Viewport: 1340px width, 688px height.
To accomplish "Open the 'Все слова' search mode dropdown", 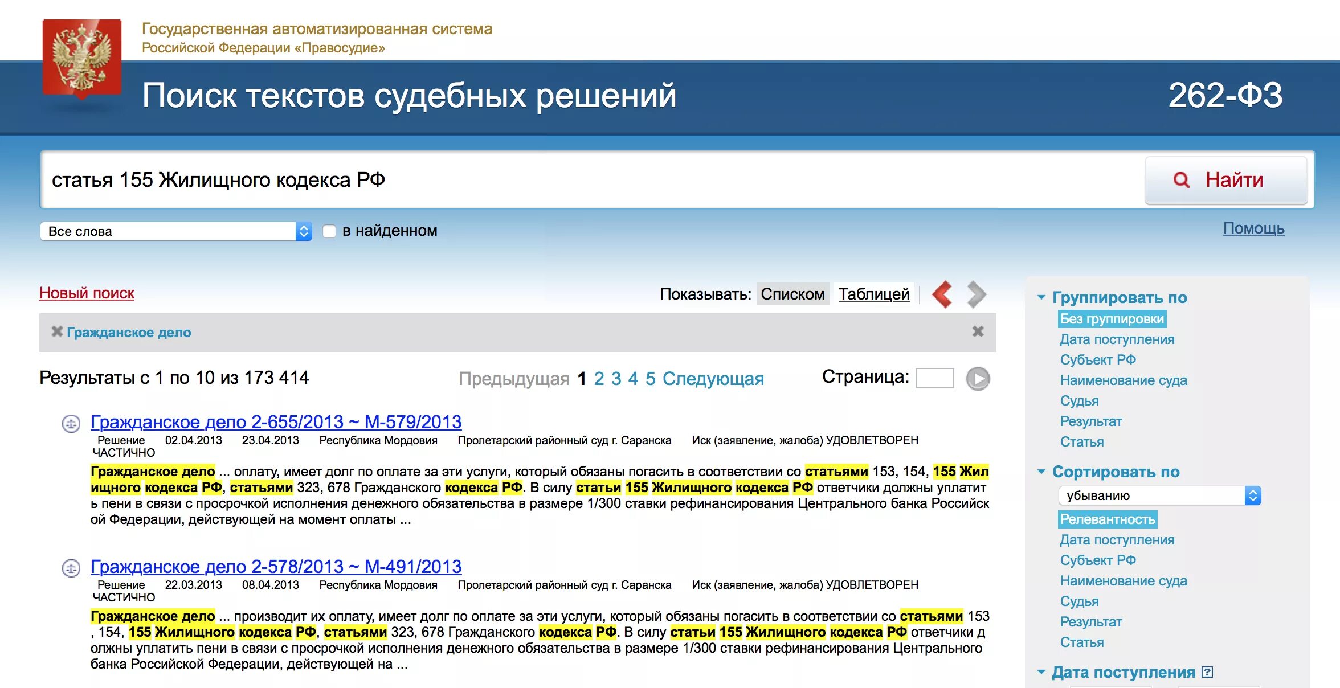I will pyautogui.click(x=176, y=231).
